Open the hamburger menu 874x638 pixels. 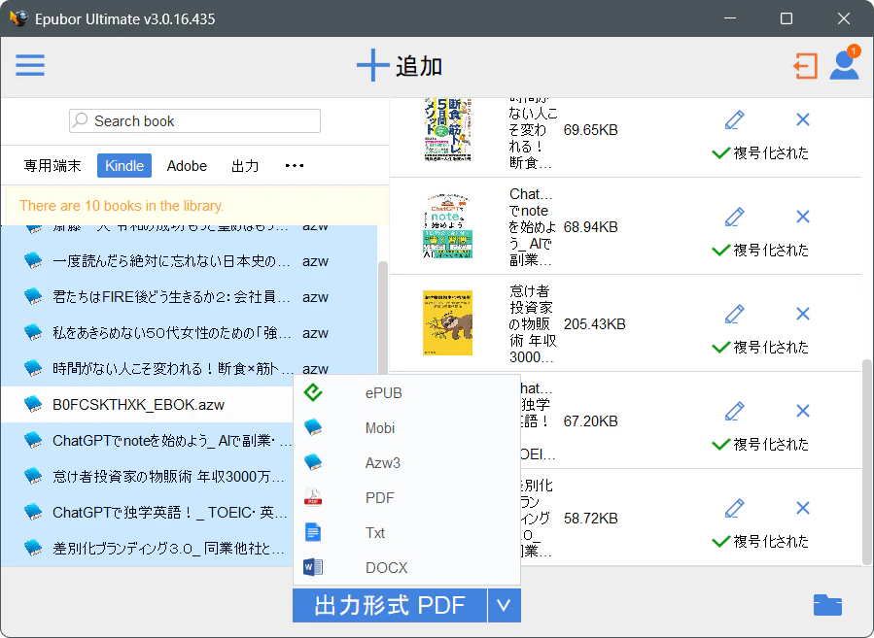pyautogui.click(x=30, y=65)
